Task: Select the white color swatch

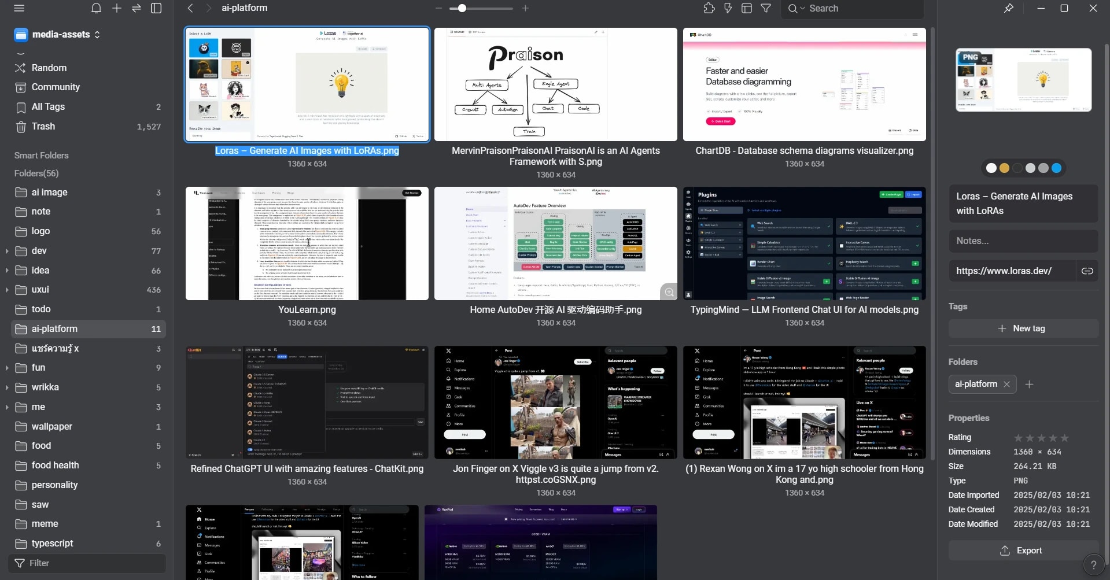Action: [991, 168]
